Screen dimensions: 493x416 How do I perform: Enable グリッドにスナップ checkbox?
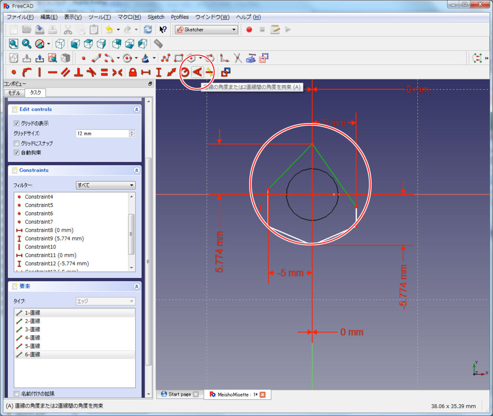pyautogui.click(x=17, y=143)
